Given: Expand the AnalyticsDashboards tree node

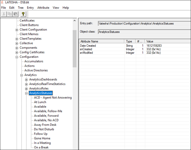Looking at the screenshot, I should tap(26, 79).
